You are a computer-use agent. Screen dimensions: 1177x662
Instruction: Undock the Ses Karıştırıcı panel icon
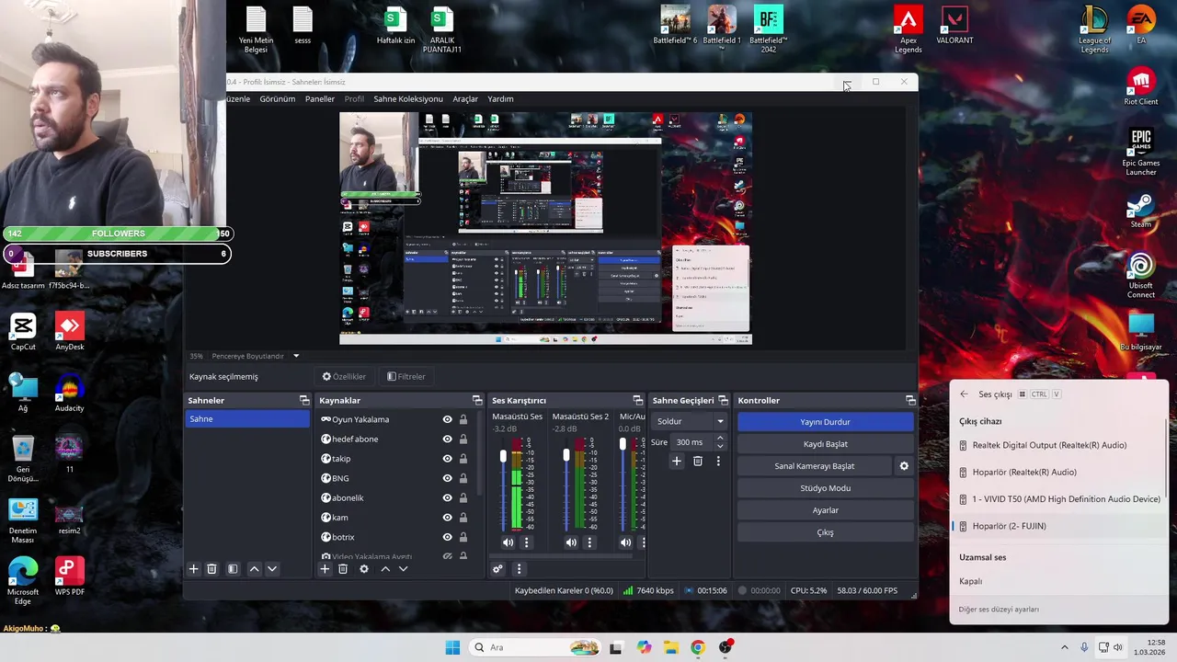[638, 400]
